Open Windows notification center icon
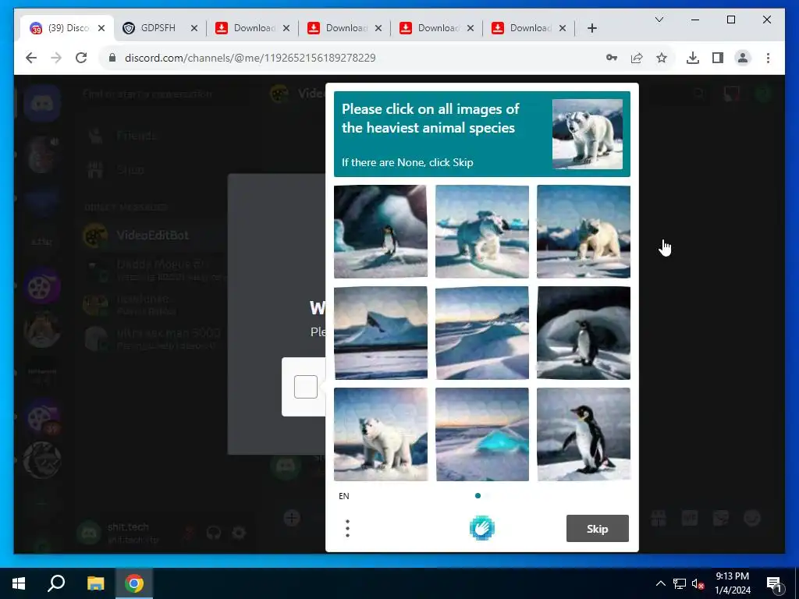The width and height of the screenshot is (799, 599). 773,583
